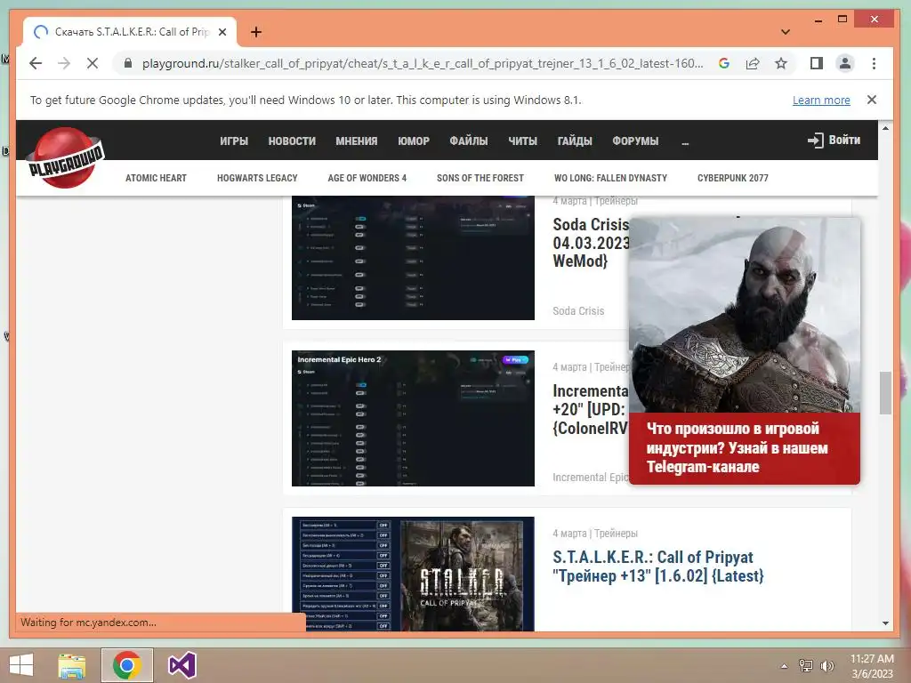Viewport: 911px width, 683px height.
Task: Open the Windows Start button
Action: [x=21, y=665]
